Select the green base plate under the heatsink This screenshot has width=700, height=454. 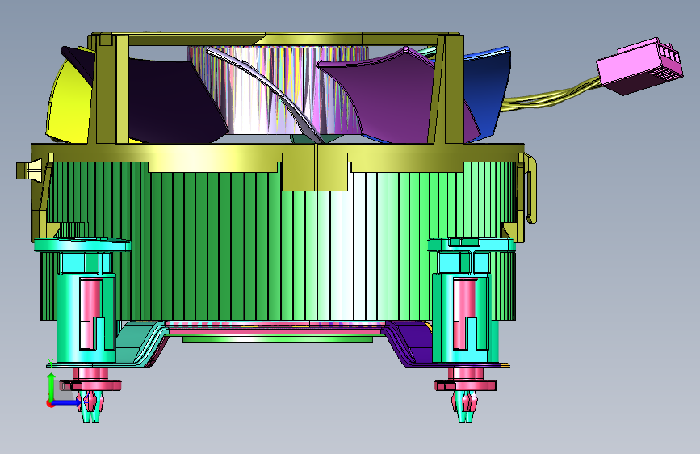278,339
